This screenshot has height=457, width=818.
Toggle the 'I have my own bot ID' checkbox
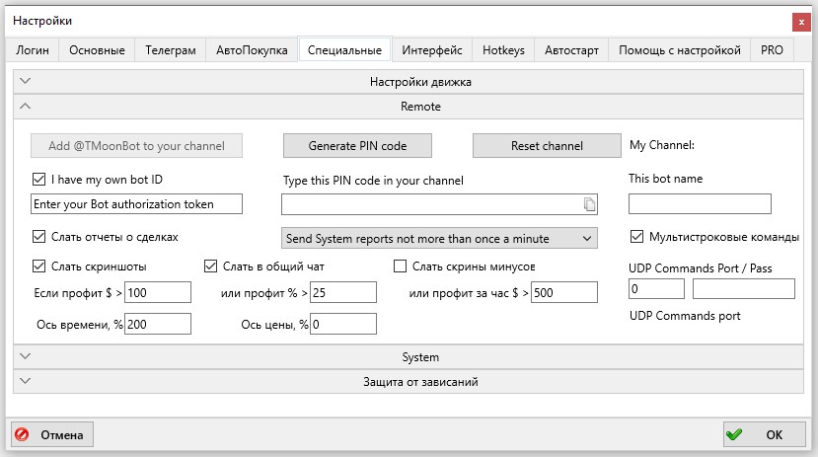click(x=39, y=180)
